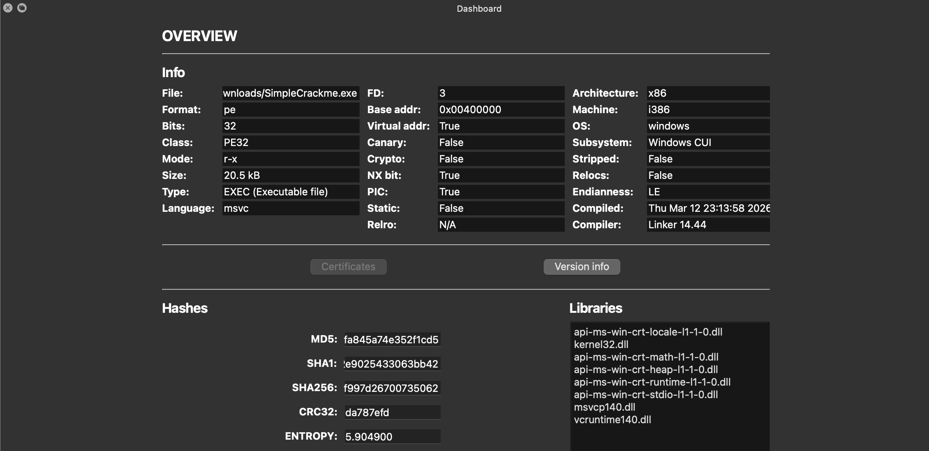
Task: Click the disabled Certificates button
Action: [348, 267]
